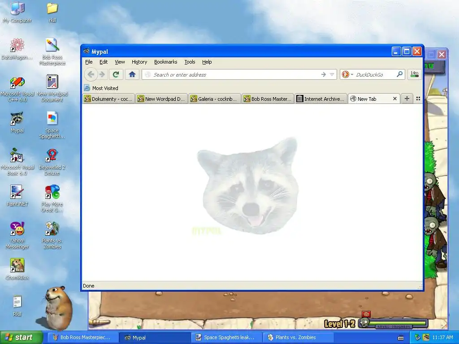
Task: Open the Bookmarks menu
Action: [x=166, y=62]
